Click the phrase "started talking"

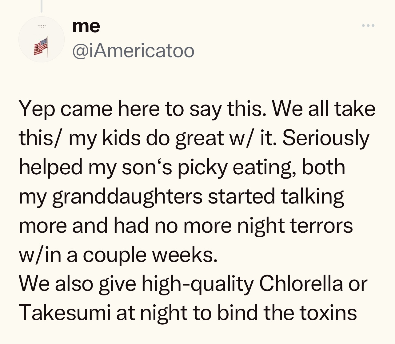(x=276, y=196)
